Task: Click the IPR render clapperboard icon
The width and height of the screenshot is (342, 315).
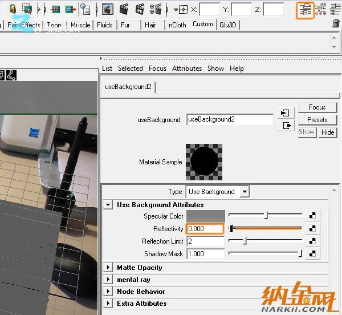Action: (139, 9)
